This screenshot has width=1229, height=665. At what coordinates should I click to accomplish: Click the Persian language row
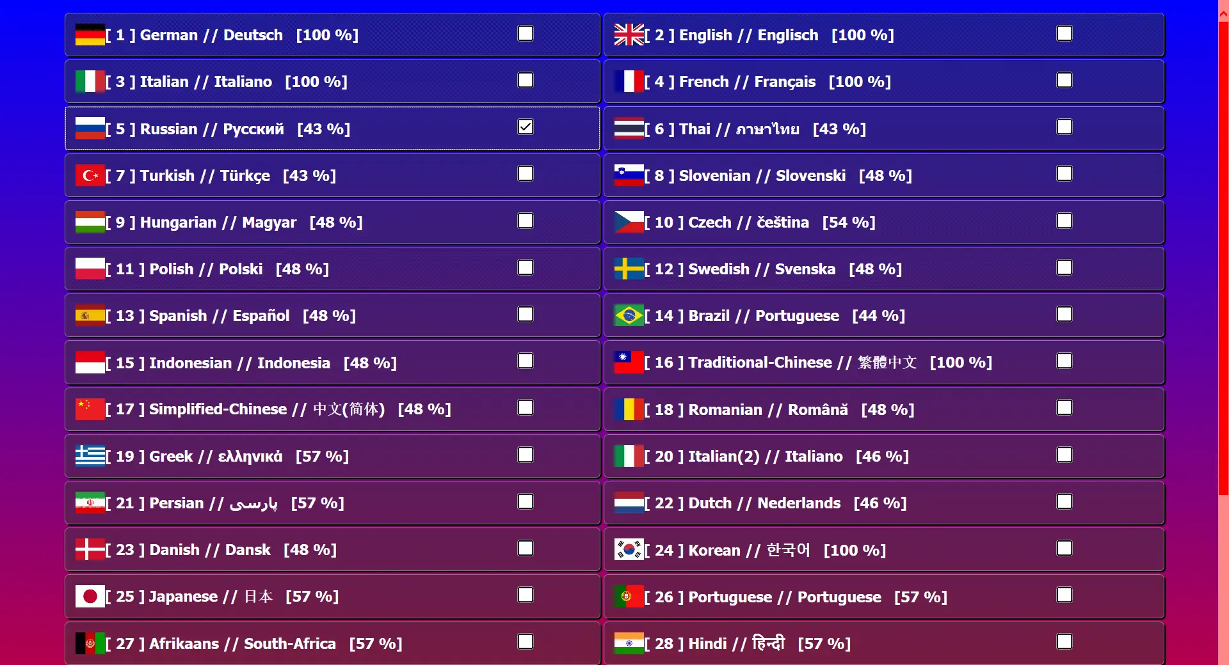[333, 503]
